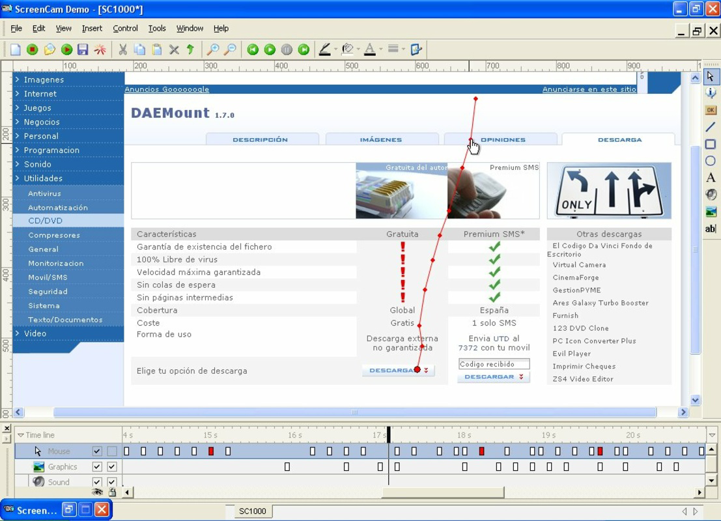The height and width of the screenshot is (521, 721).
Task: Select the pointer tool in right toolbox
Action: pyautogui.click(x=711, y=77)
